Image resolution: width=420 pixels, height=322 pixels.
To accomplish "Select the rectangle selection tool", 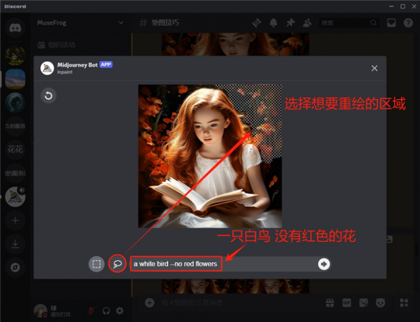I will pos(96,264).
